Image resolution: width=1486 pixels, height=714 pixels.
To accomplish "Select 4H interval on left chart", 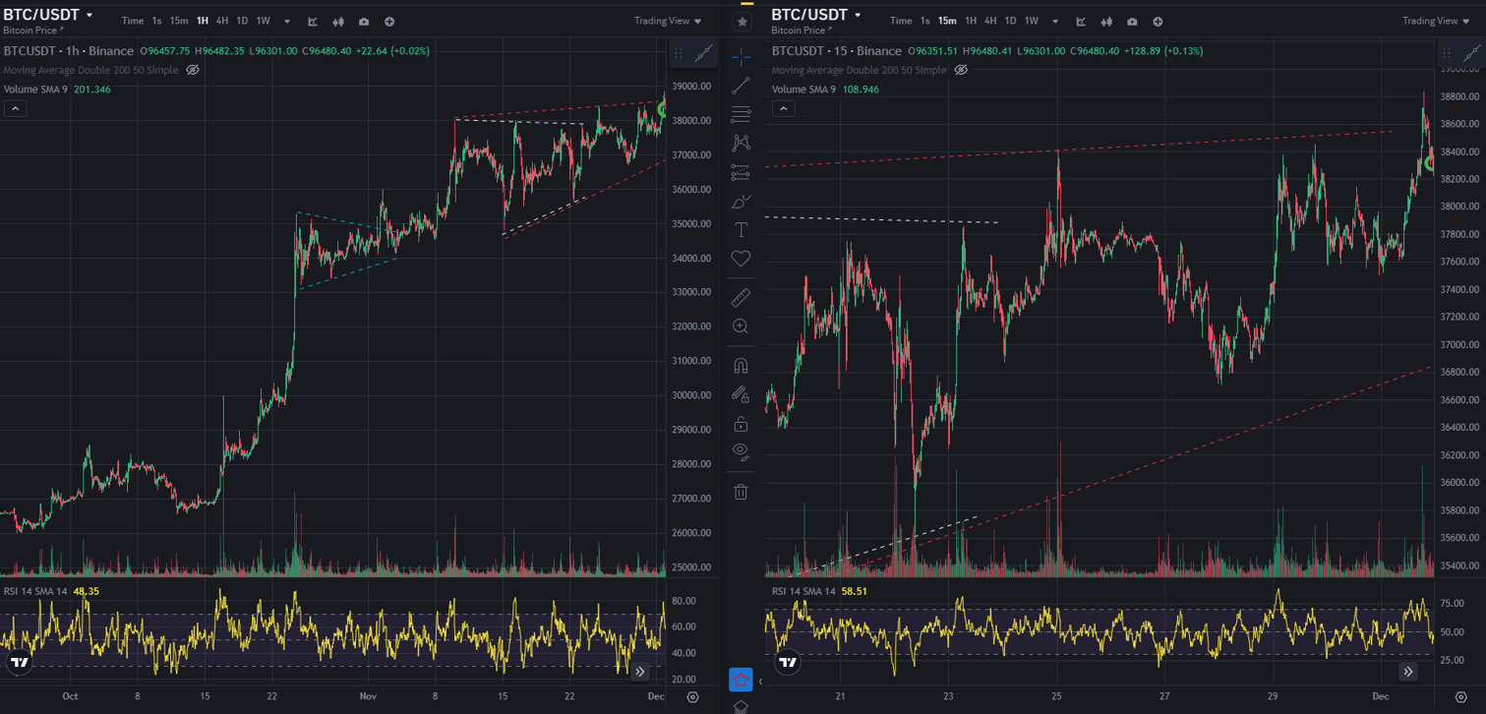I will [222, 21].
